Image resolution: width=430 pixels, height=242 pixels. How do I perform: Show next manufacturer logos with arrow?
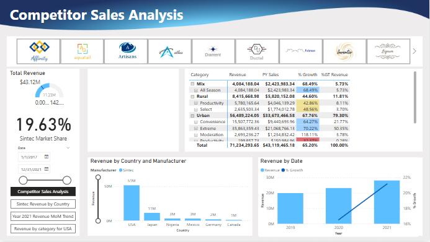[414, 51]
